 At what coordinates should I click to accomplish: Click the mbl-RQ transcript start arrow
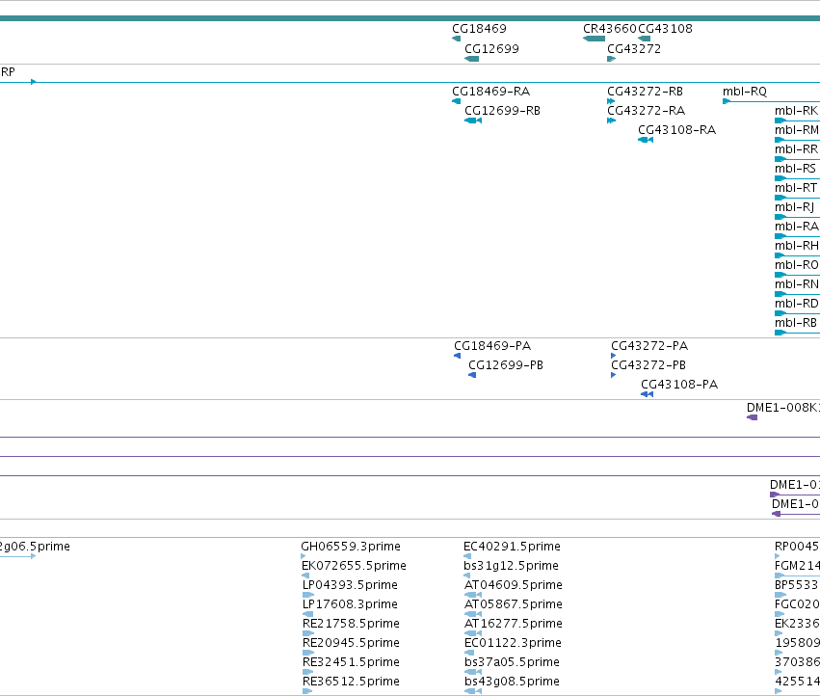(726, 101)
